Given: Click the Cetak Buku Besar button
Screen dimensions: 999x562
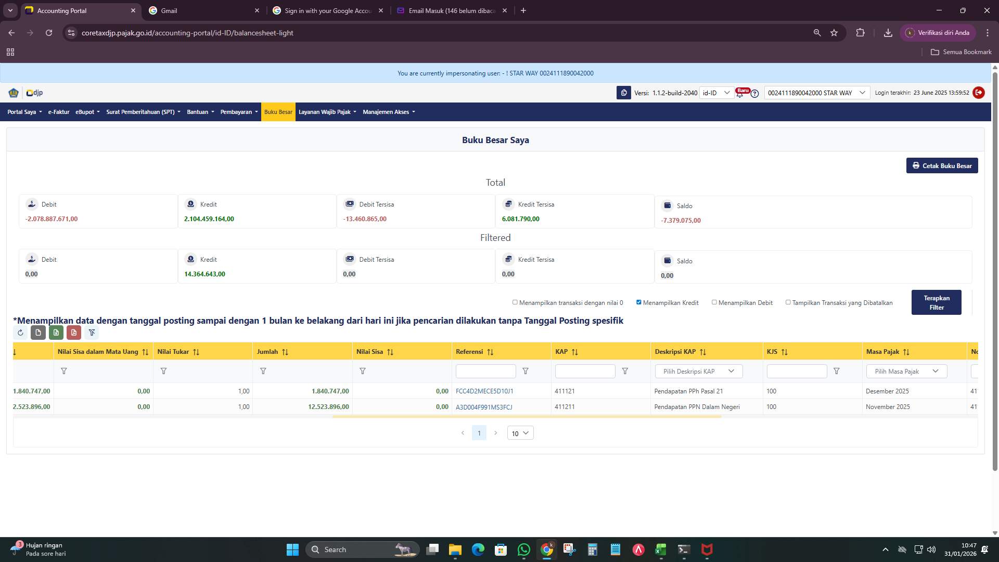Looking at the screenshot, I should tap(942, 165).
